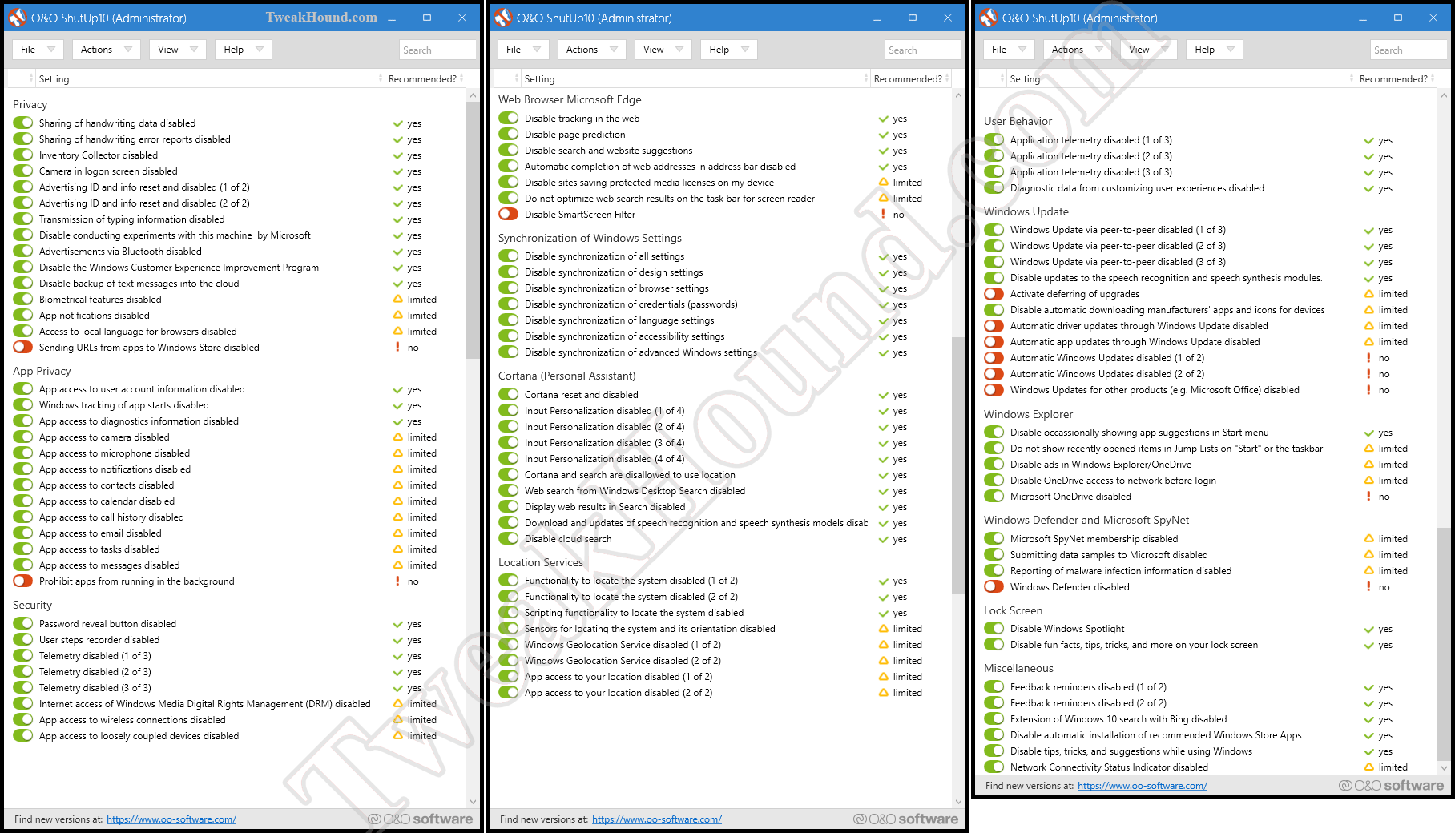Open the File dropdown in the right window
The image size is (1455, 833).
pos(1009,50)
